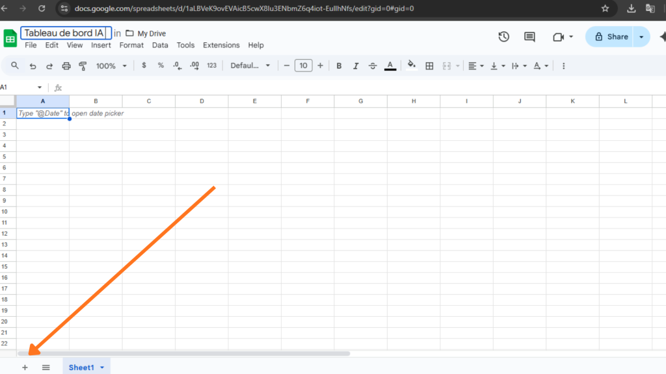Toggle italic formatting

point(356,65)
